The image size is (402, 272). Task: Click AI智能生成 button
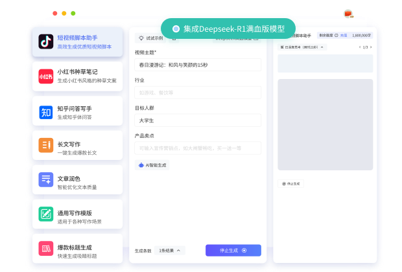(x=152, y=165)
